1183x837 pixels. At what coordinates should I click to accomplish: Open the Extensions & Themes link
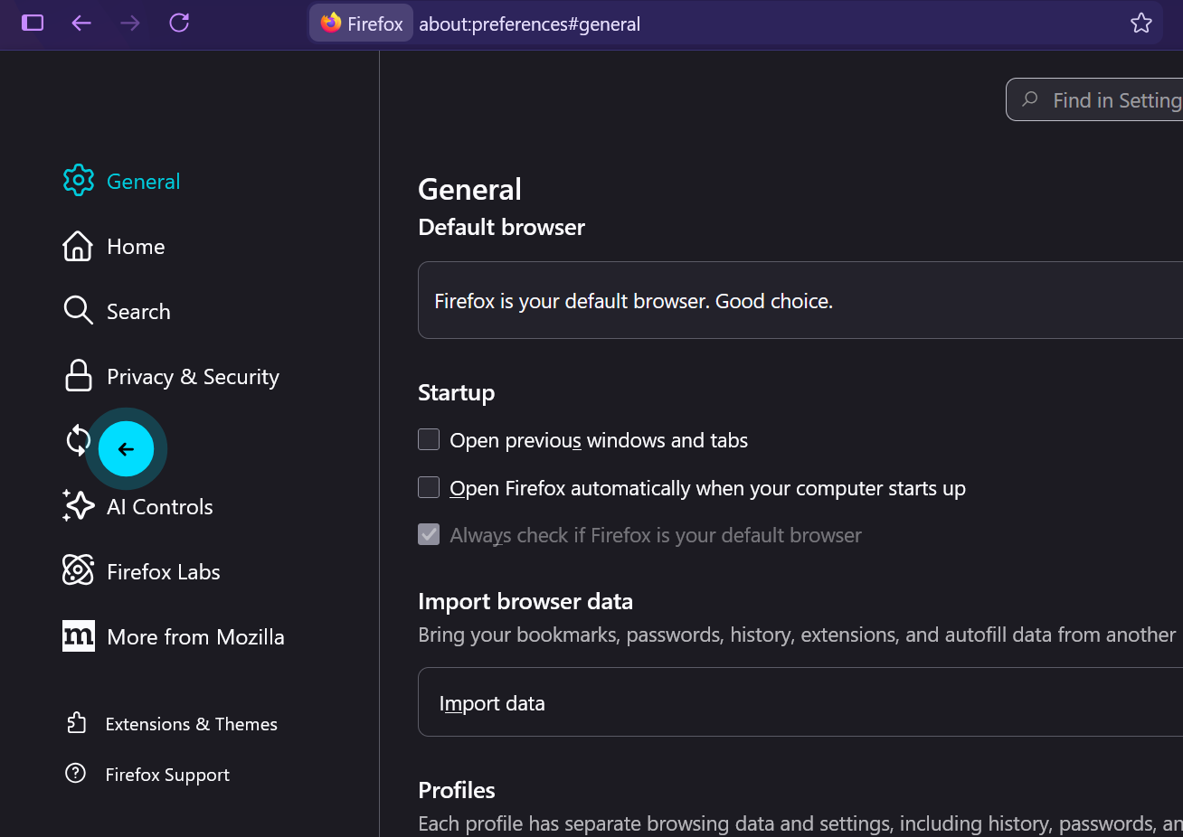click(191, 724)
